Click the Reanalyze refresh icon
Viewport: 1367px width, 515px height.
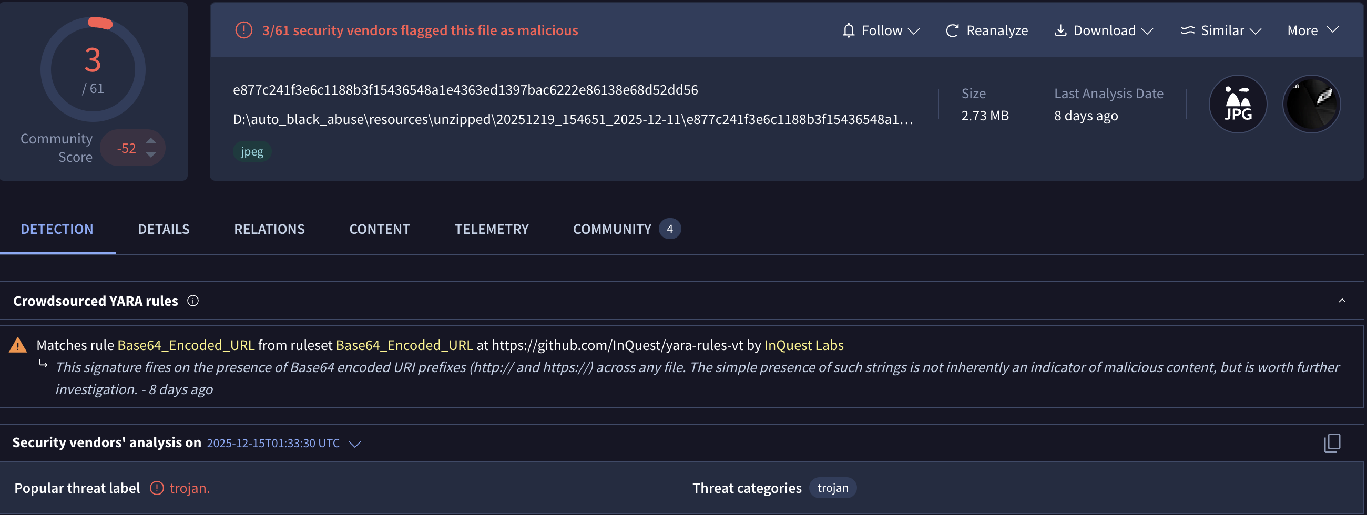point(952,31)
